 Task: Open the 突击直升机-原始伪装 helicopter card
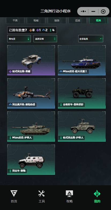[31, 93]
